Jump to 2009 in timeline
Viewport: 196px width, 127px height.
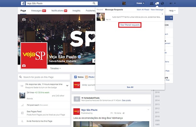[157, 120]
